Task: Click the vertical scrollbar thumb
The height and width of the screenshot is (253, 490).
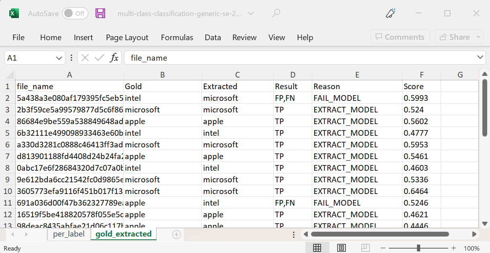Action: click(x=484, y=108)
